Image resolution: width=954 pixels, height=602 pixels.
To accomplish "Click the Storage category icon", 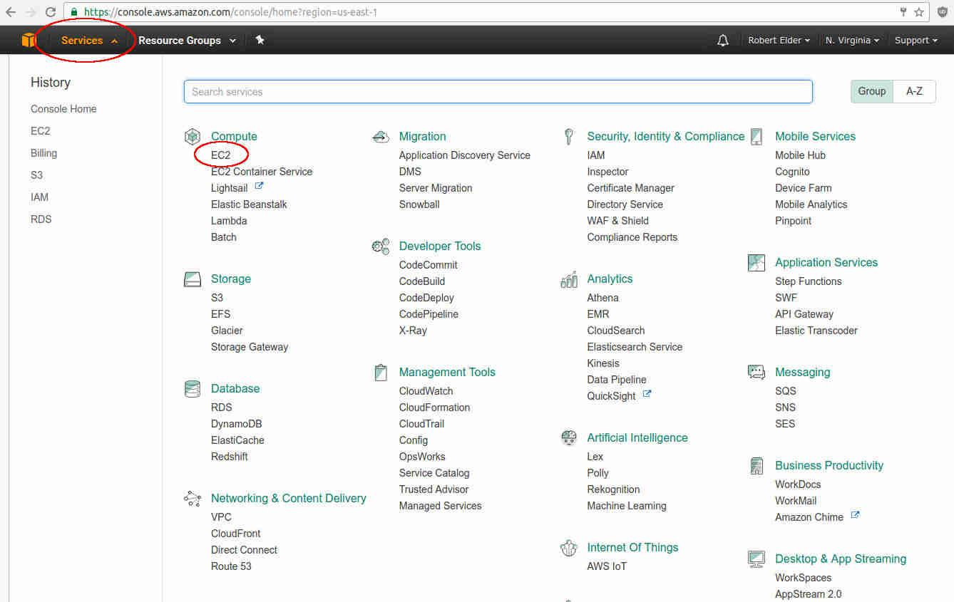I will point(192,279).
